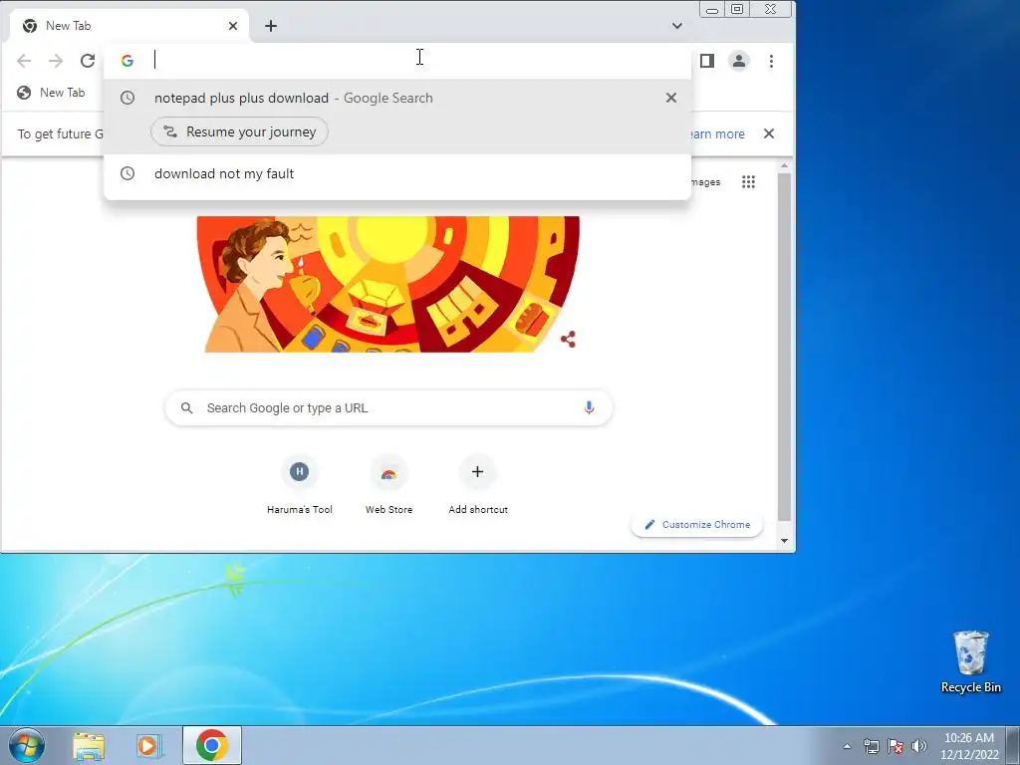Toggle the side panel icon
This screenshot has width=1020, height=765.
707,61
